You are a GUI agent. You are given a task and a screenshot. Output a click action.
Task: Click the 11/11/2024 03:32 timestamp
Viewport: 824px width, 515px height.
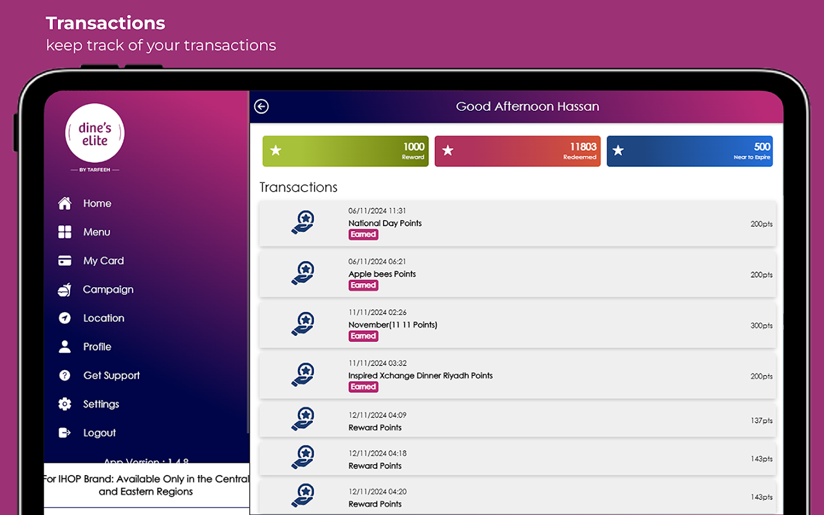tap(377, 364)
